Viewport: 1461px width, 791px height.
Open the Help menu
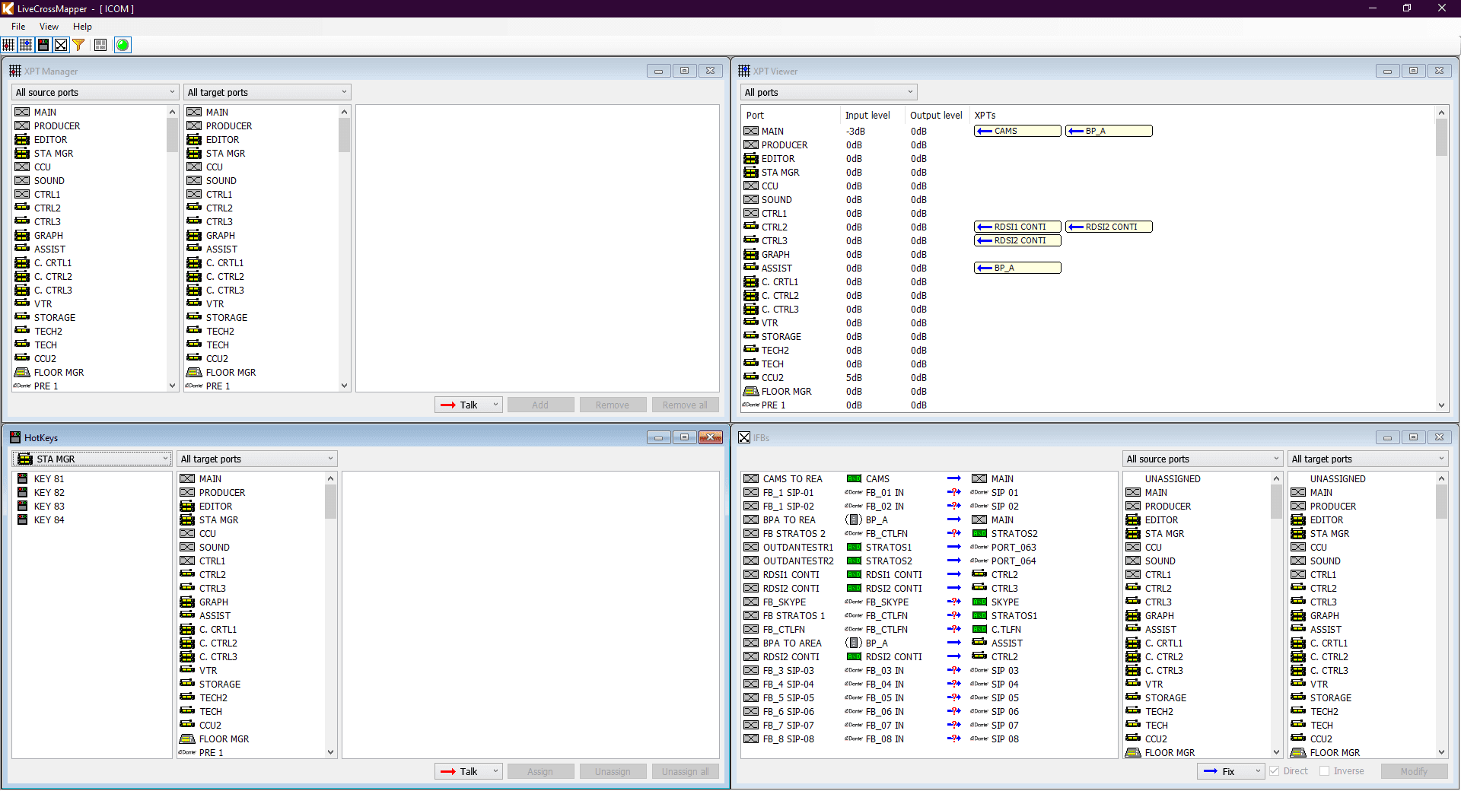click(x=82, y=27)
